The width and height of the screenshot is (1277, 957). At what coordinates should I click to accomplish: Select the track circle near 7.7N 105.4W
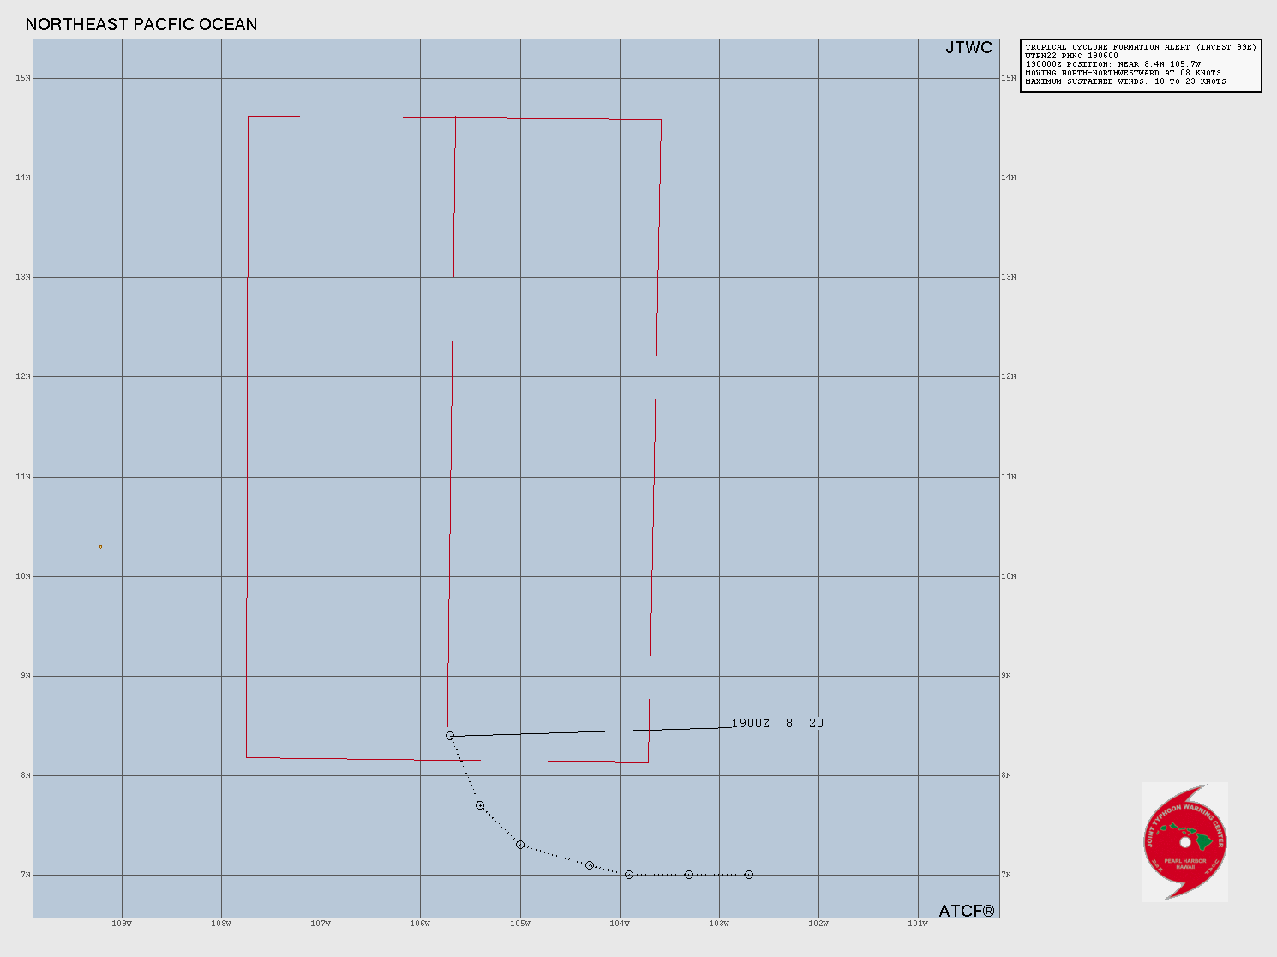[480, 805]
